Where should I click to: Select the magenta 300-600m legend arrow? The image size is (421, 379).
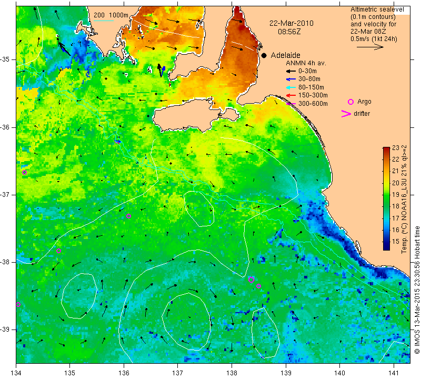[290, 104]
